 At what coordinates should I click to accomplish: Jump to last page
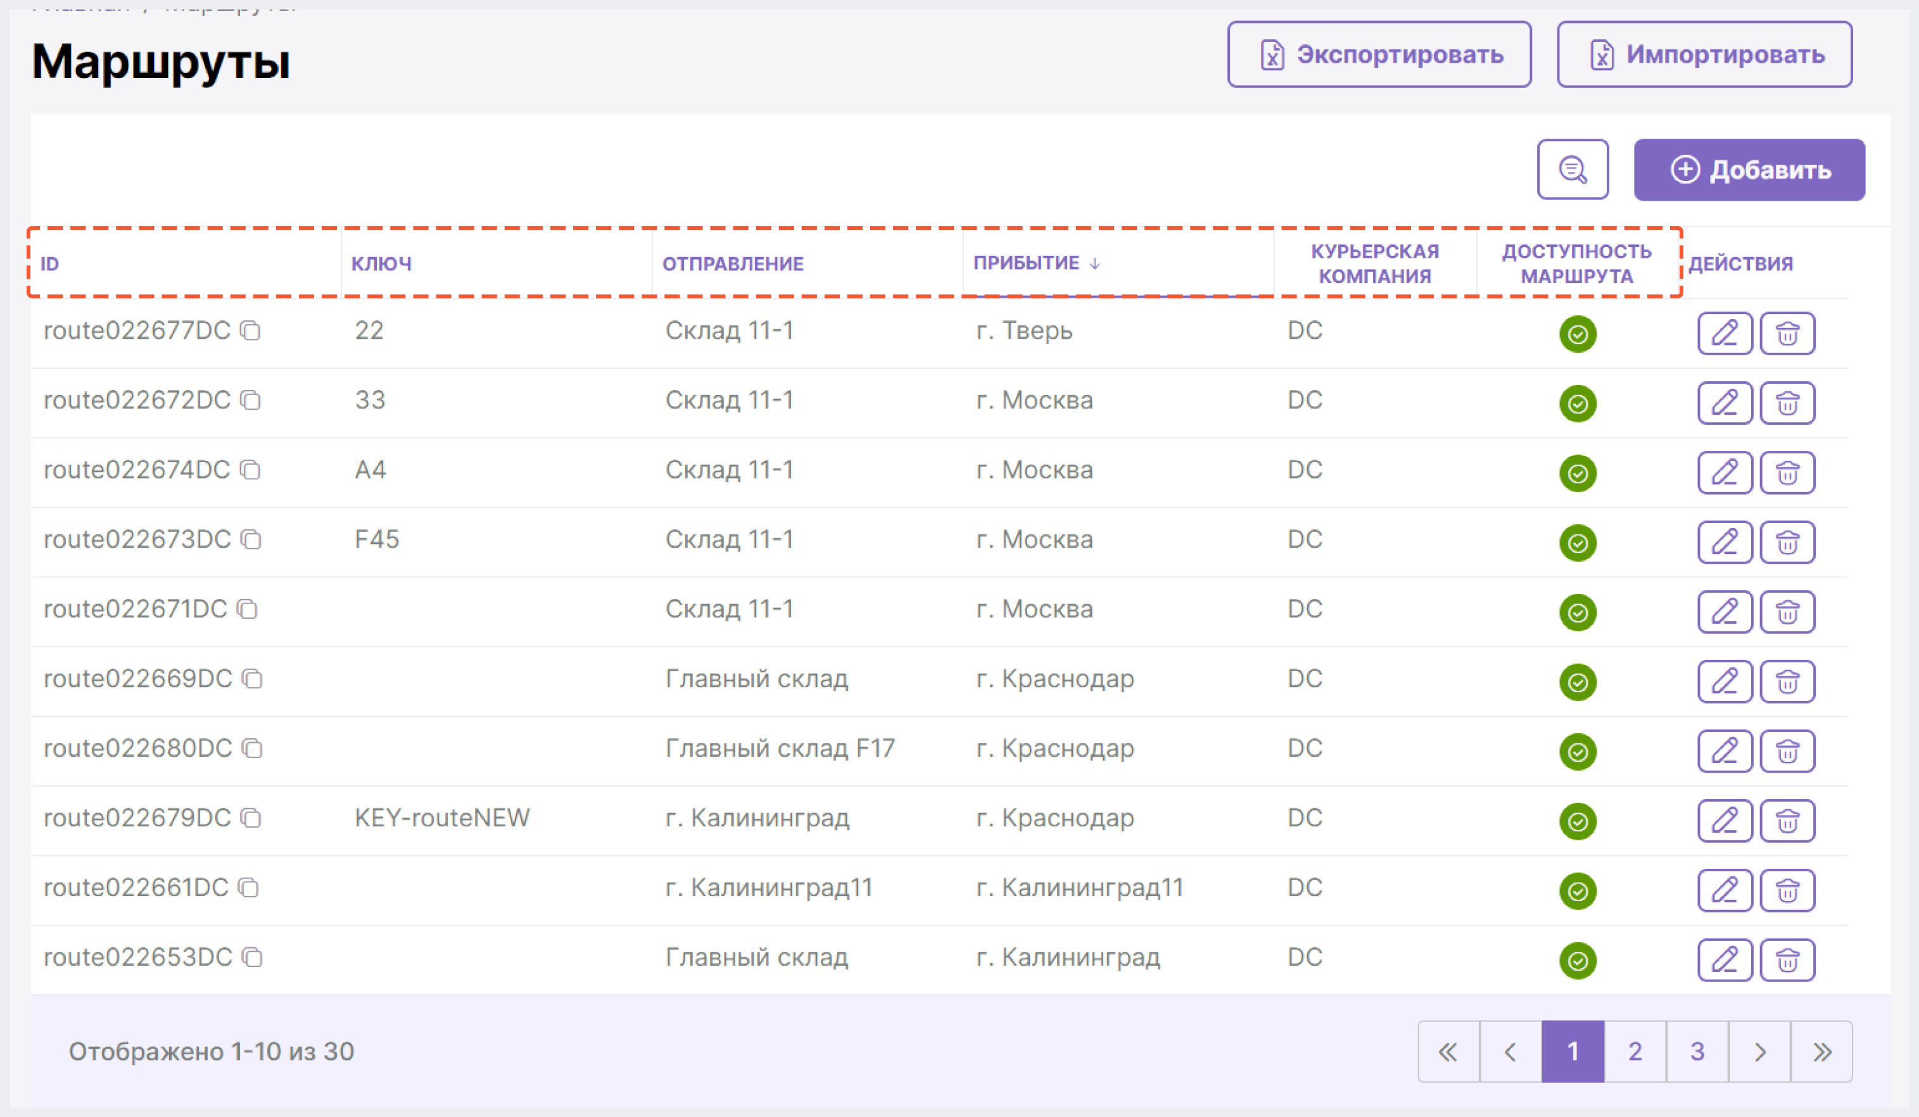click(1822, 1052)
